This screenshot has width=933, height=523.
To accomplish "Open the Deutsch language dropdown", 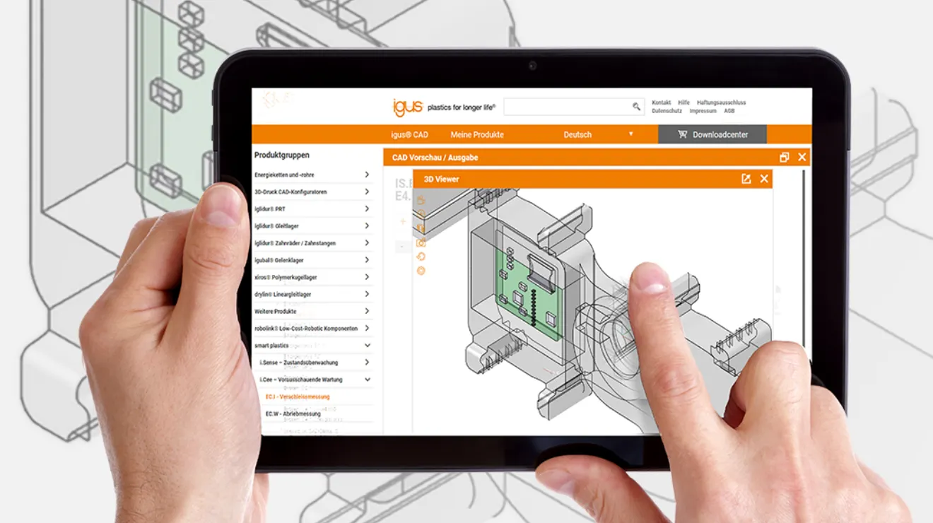I will pos(594,134).
